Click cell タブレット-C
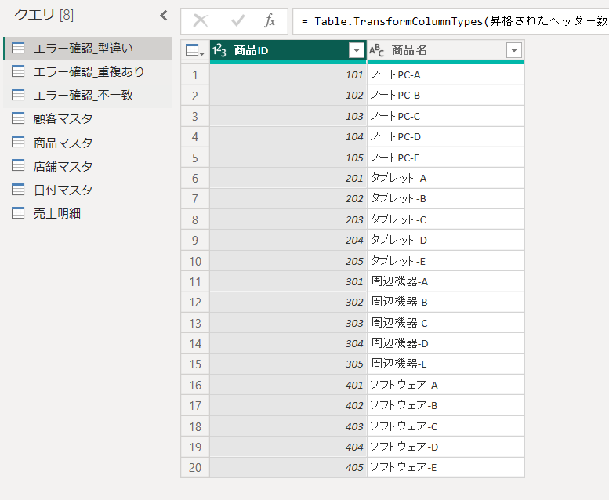 (x=445, y=219)
